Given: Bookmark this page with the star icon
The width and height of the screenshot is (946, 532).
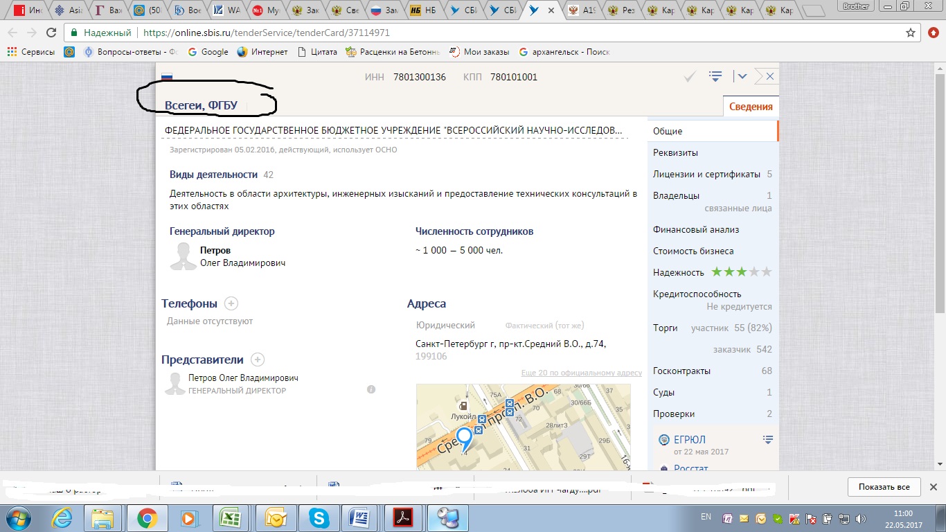Looking at the screenshot, I should click(x=911, y=33).
